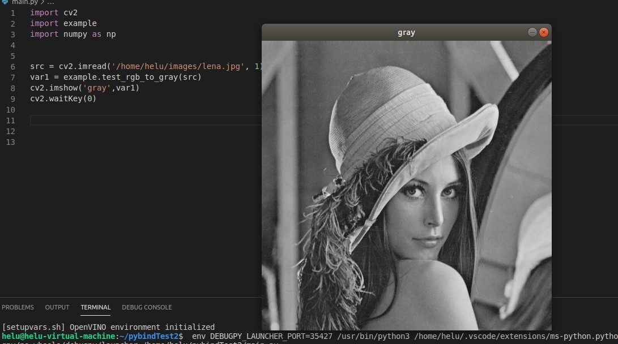
Task: Place cursor on 'import cv2' line
Action: point(54,12)
